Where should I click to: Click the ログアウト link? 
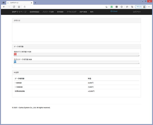137,12
